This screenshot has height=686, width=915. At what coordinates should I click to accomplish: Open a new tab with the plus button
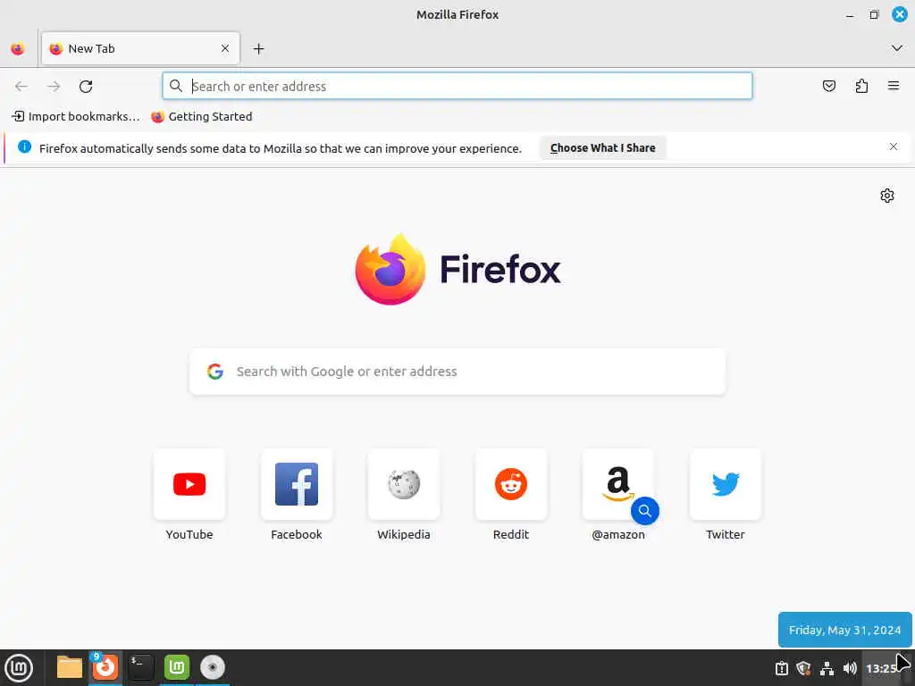258,49
